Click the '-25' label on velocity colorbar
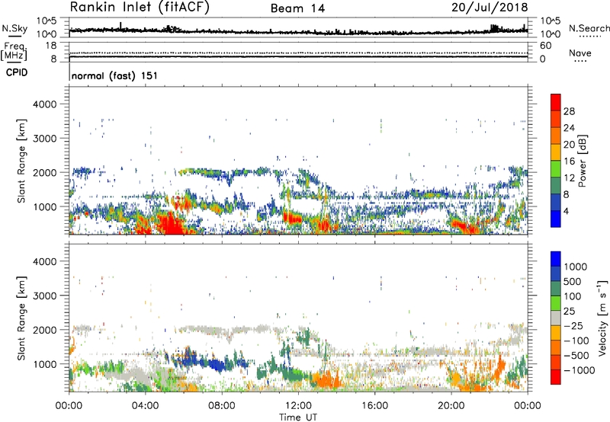This screenshot has height=422, width=610. [x=573, y=325]
